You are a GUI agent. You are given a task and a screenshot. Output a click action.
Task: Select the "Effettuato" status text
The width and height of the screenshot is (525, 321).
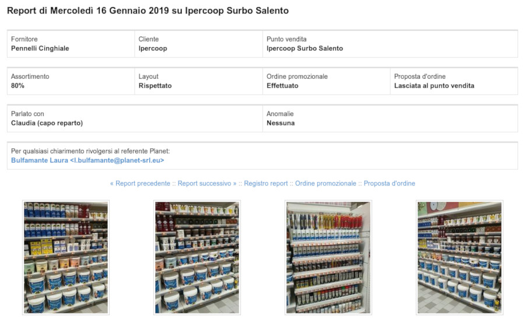[x=282, y=86]
